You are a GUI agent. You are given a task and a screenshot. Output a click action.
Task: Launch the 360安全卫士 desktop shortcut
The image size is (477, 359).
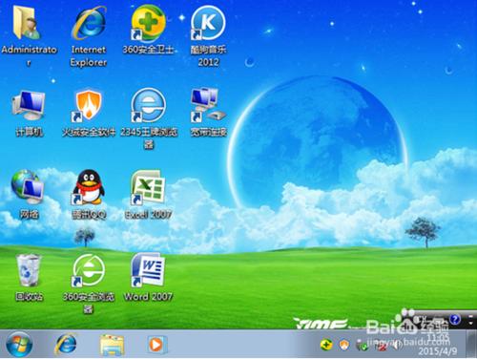point(148,31)
